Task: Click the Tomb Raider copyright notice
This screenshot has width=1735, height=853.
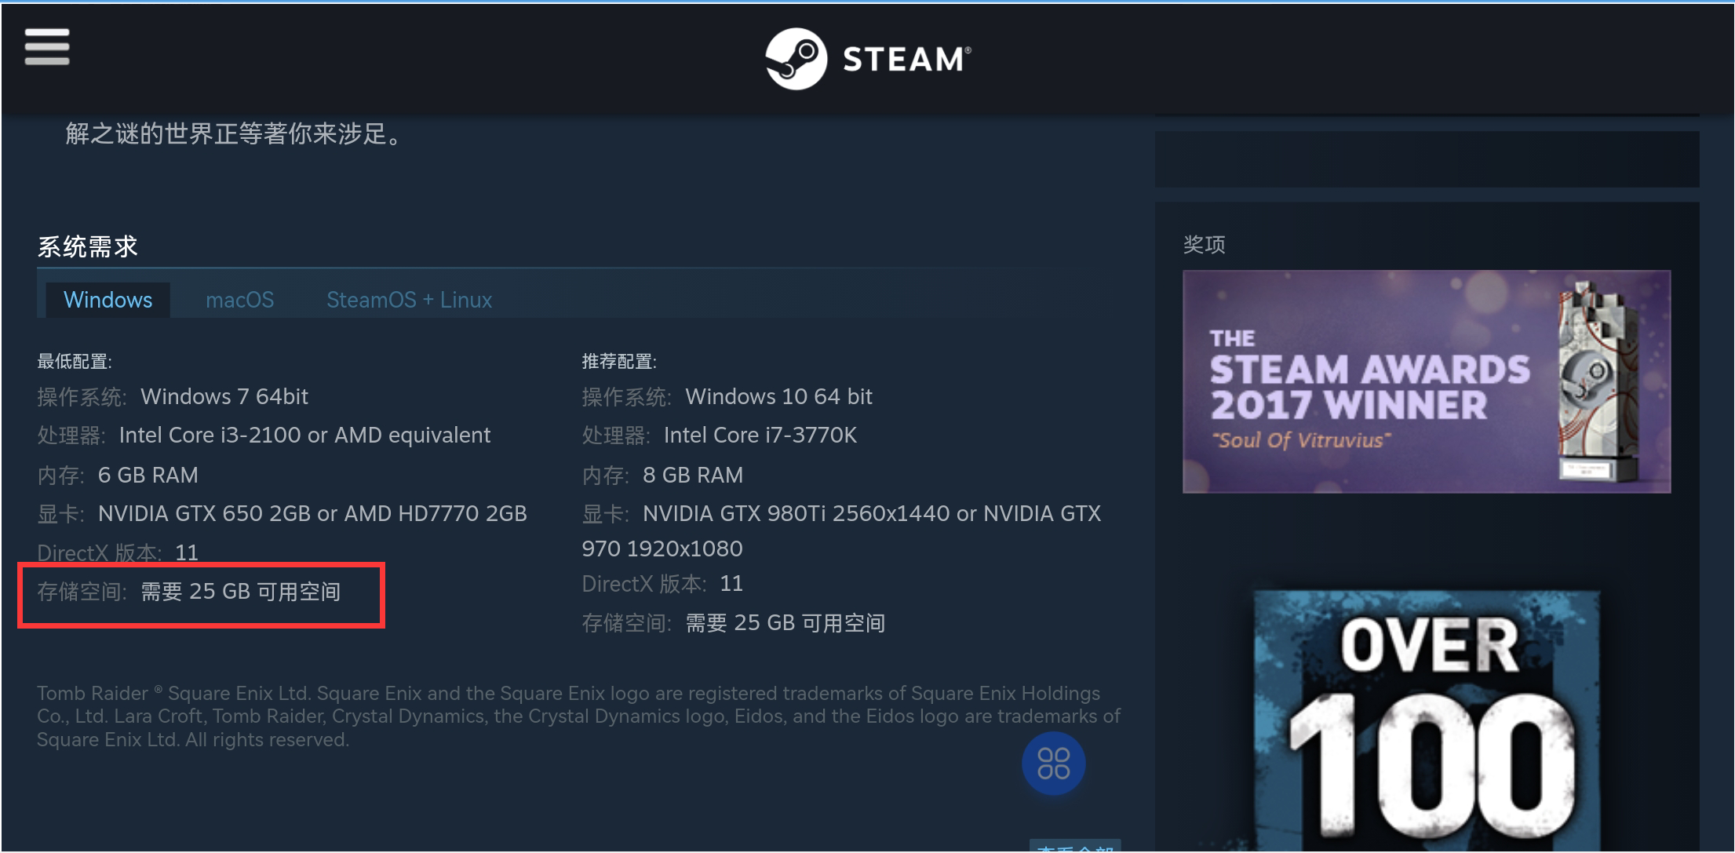Action: [x=578, y=716]
